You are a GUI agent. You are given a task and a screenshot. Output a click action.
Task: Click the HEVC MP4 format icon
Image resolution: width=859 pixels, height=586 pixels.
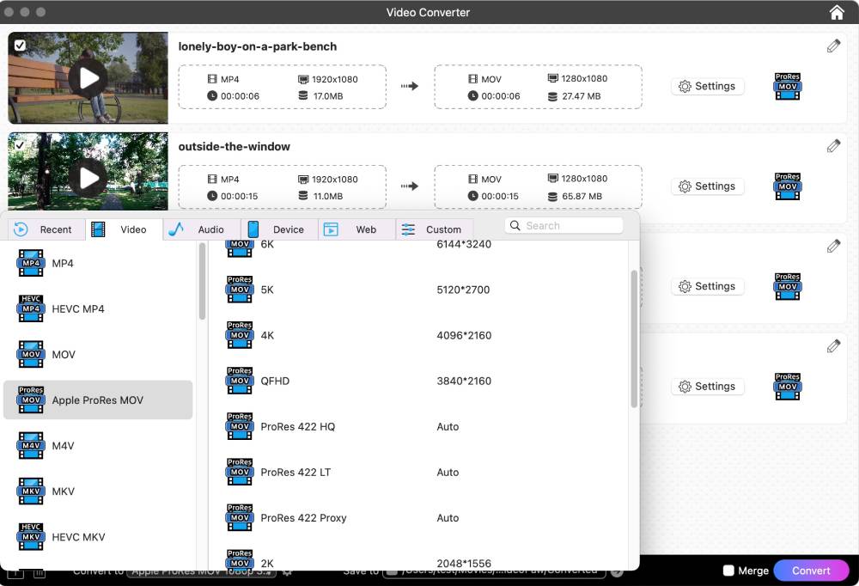pos(31,308)
